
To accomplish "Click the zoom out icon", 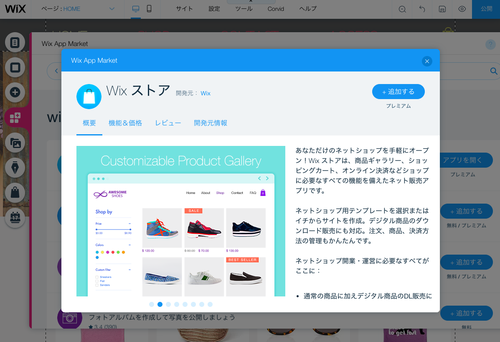I will 402,9.
